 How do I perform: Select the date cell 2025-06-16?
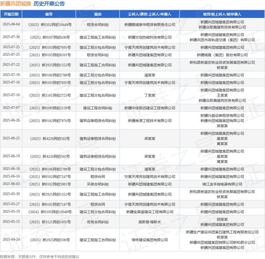coord(11,176)
